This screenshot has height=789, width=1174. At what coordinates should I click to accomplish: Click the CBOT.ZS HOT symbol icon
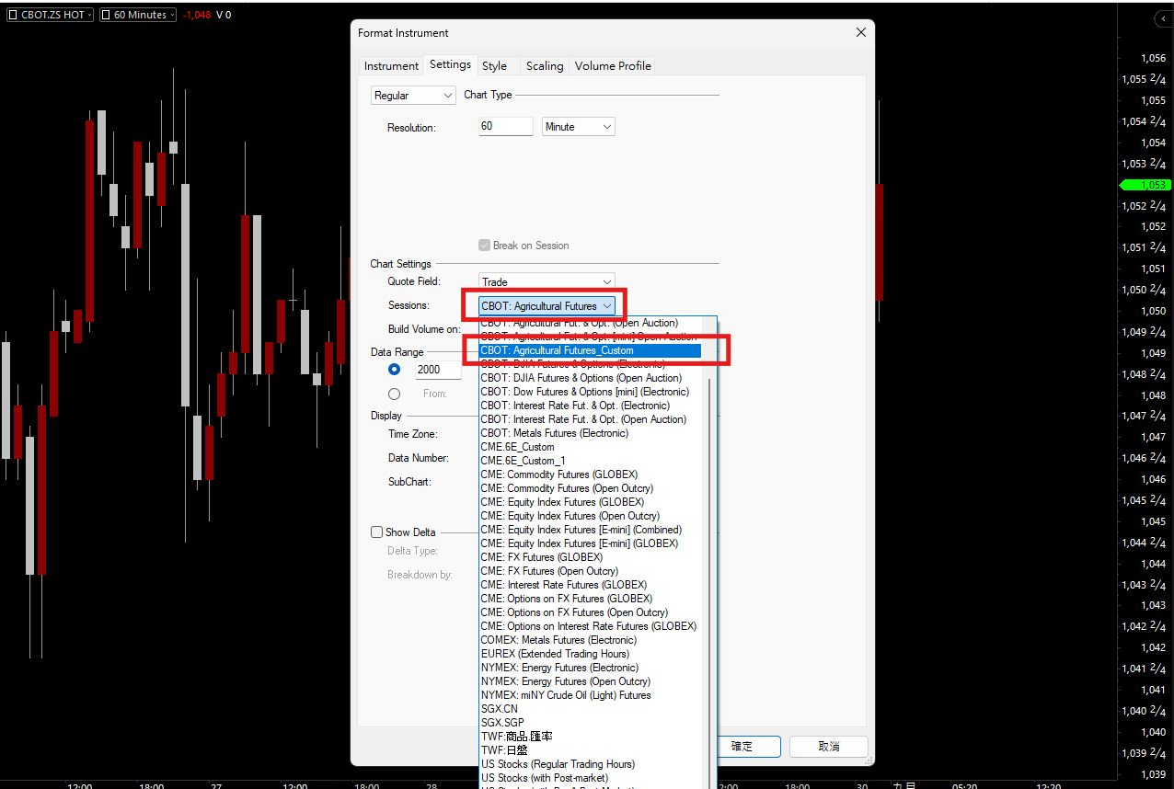13,15
